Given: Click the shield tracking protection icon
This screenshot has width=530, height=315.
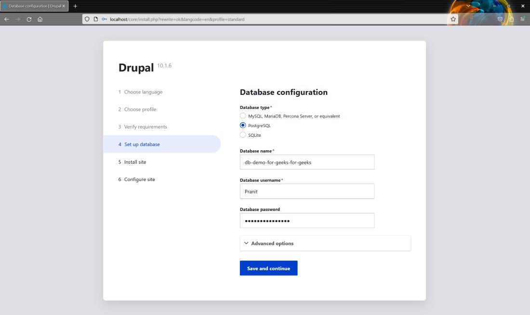Looking at the screenshot, I should click(x=87, y=19).
